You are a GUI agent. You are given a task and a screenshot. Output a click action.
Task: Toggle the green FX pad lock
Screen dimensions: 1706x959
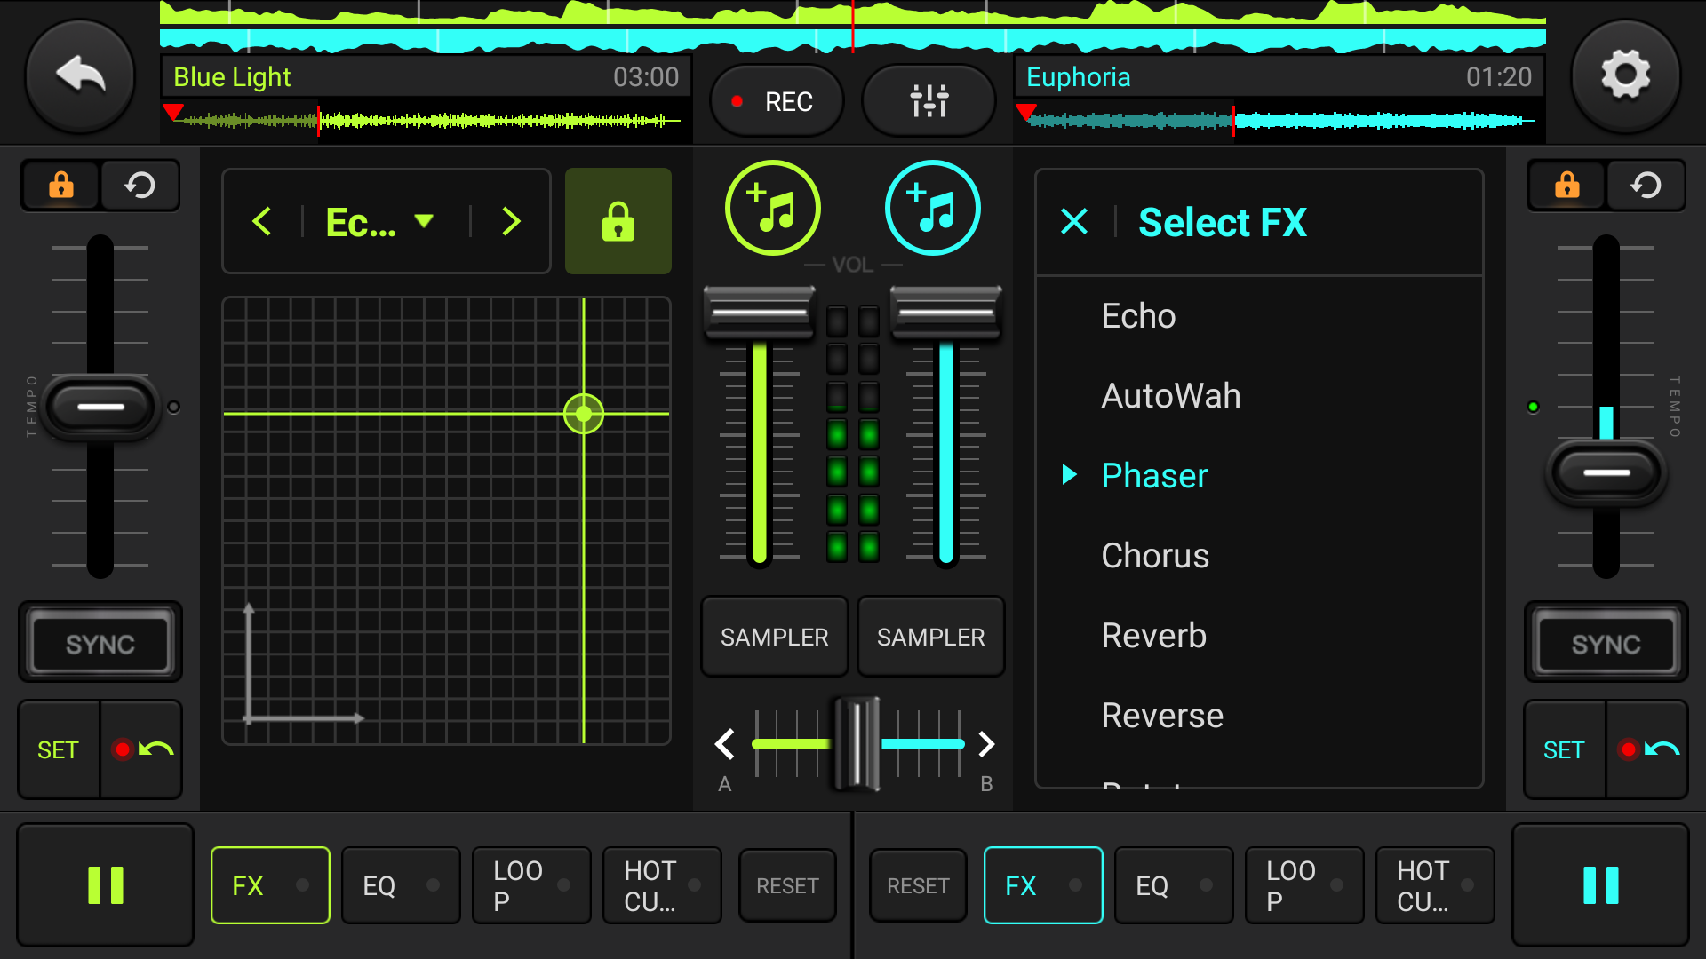tap(618, 221)
